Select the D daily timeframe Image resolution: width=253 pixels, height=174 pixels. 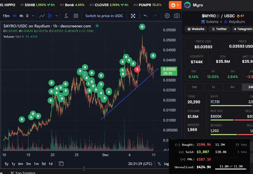[x=27, y=16]
